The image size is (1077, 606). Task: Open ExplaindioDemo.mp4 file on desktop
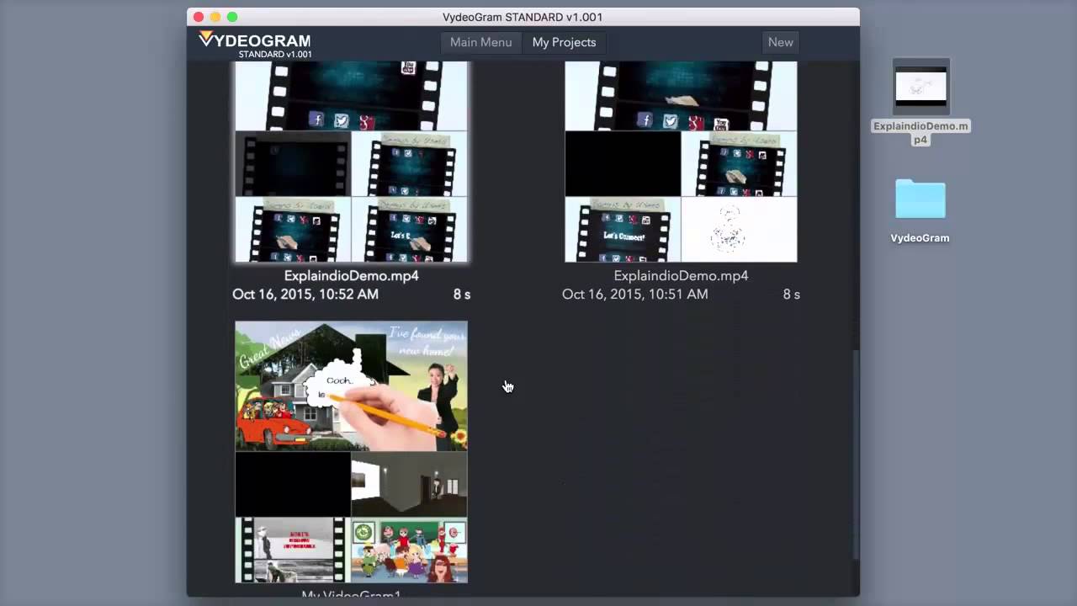[920, 87]
